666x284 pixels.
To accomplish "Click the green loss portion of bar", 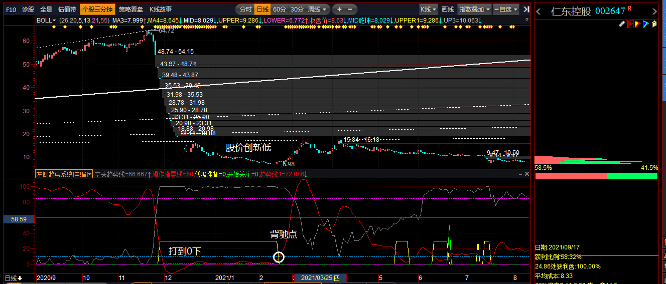I will [632, 176].
